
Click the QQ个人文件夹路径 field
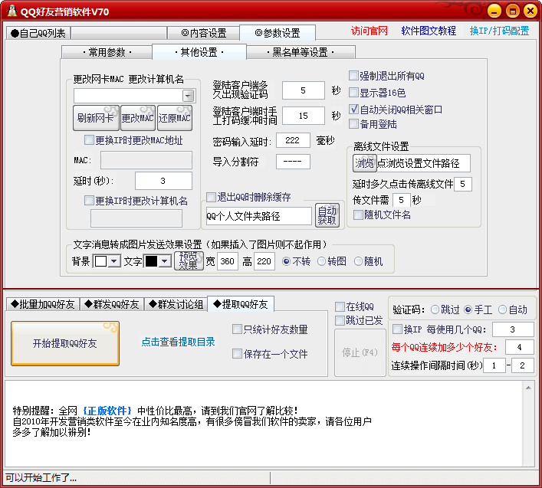[259, 216]
